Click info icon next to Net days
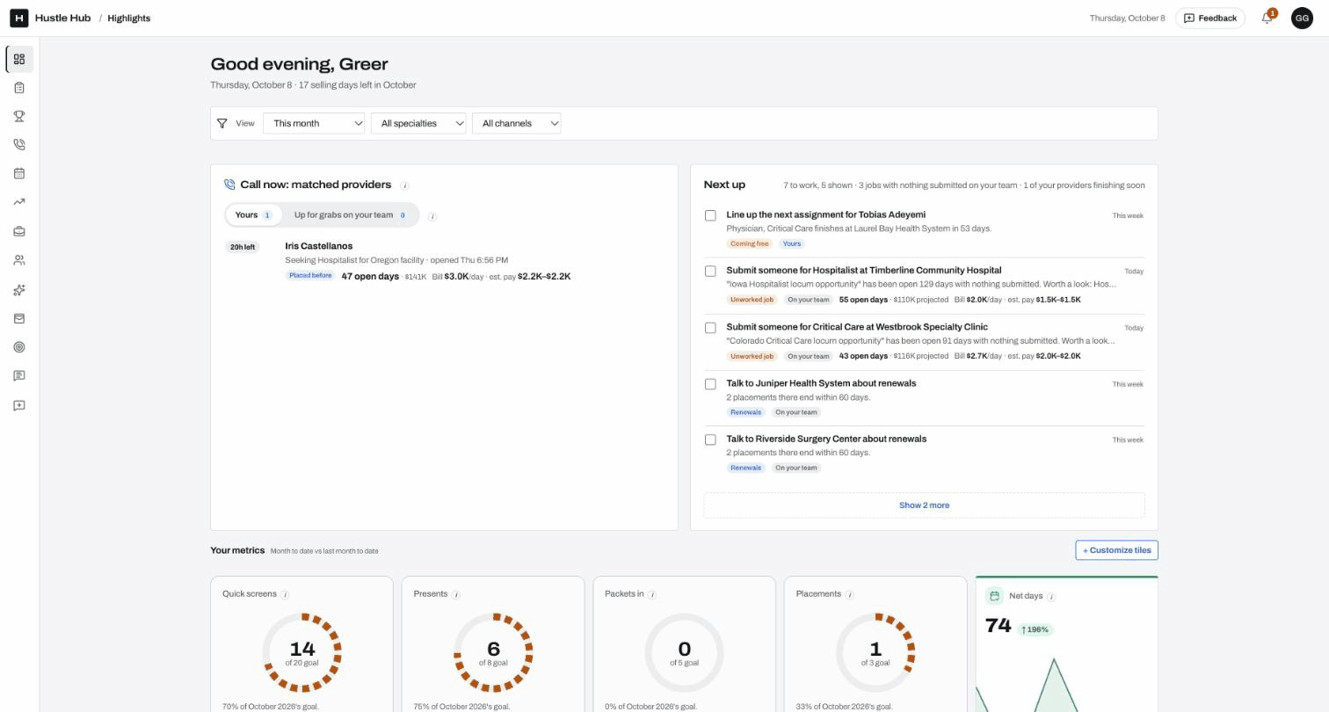 tap(1051, 596)
